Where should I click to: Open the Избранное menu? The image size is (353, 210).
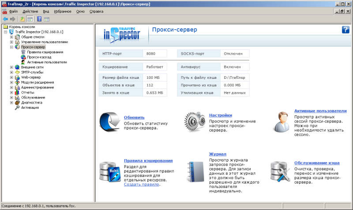coord(63,11)
